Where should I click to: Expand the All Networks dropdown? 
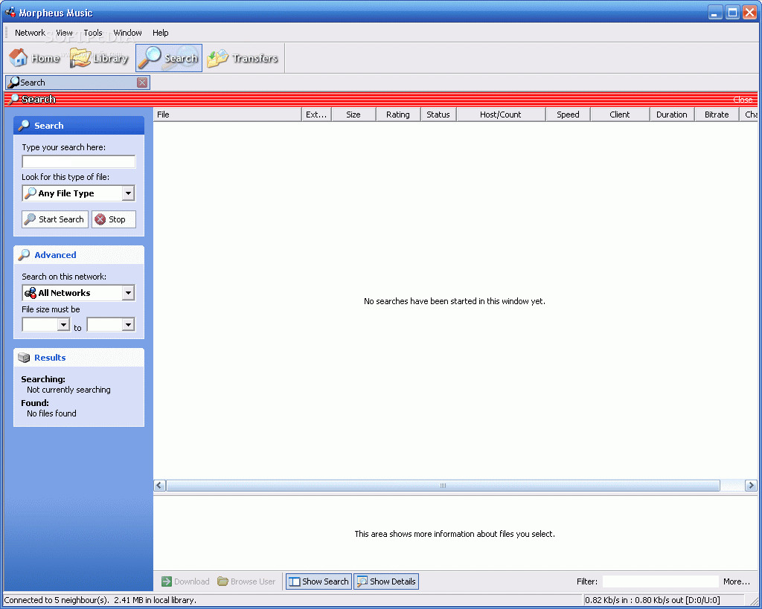click(x=128, y=293)
